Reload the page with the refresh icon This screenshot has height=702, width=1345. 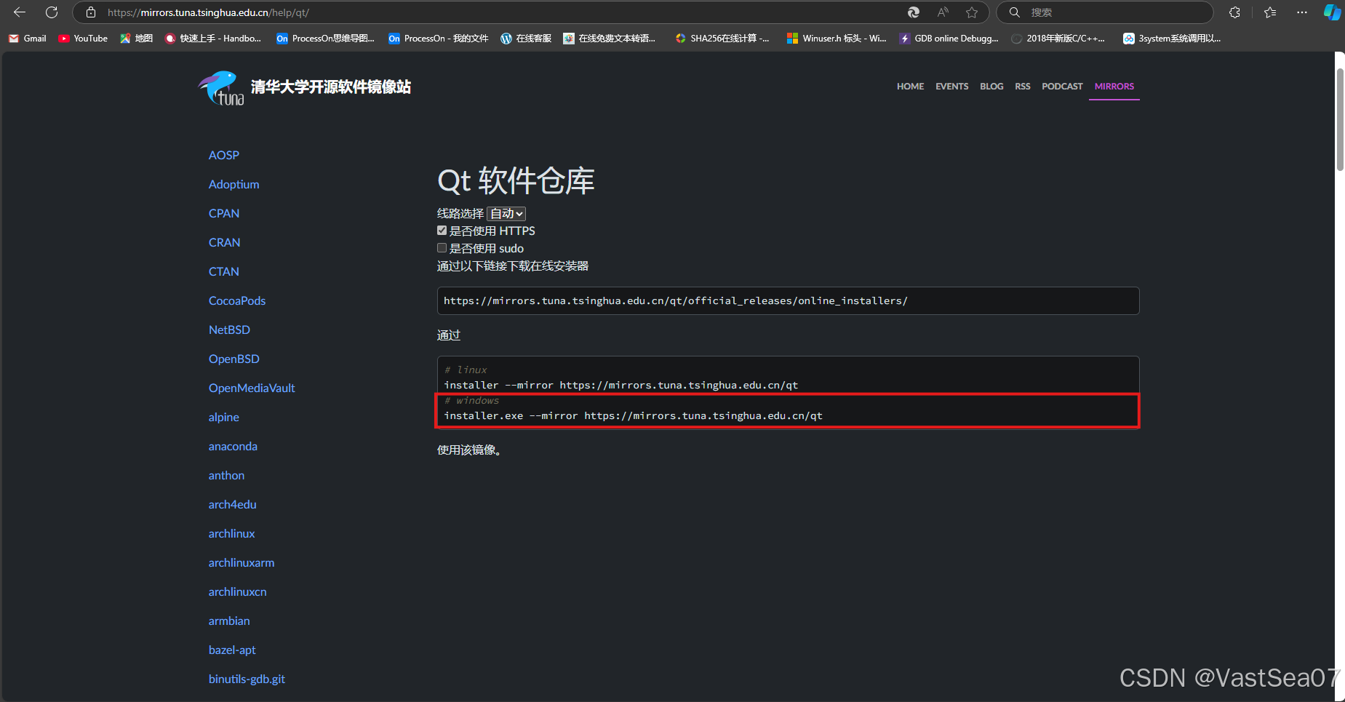52,12
